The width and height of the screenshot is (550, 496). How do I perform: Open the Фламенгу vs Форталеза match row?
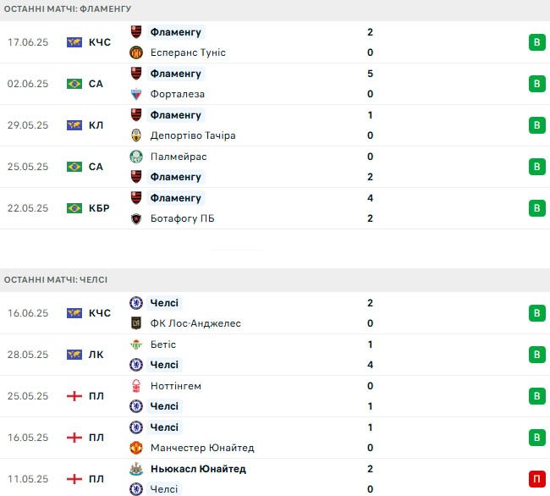(275, 84)
